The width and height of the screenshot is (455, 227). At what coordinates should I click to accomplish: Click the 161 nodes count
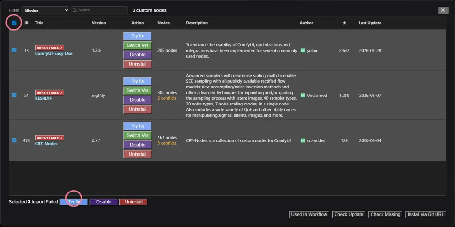click(167, 138)
